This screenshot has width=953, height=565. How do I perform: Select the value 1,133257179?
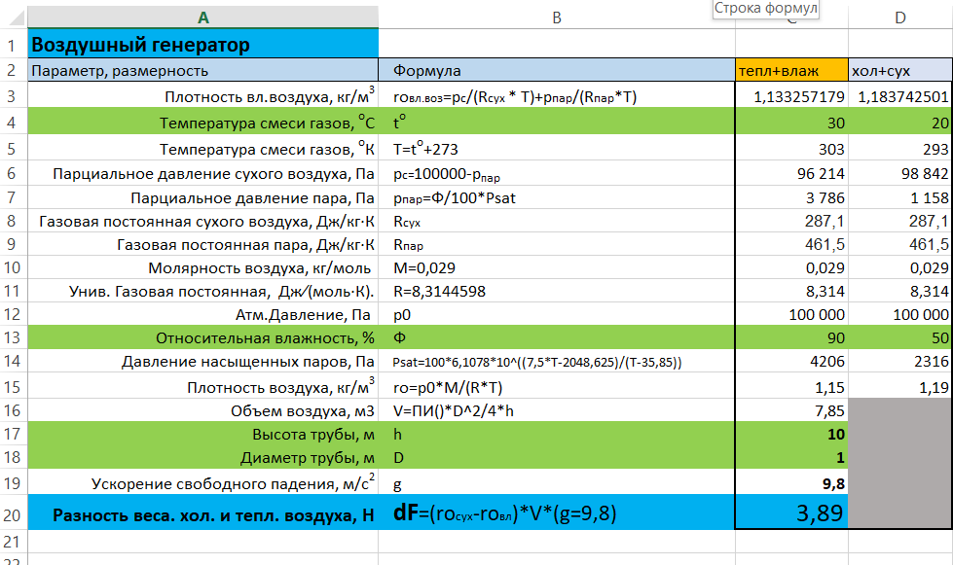(792, 96)
